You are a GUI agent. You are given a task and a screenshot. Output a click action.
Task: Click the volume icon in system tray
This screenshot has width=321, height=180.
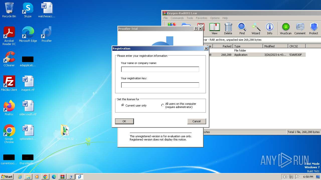pyautogui.click(x=285, y=177)
